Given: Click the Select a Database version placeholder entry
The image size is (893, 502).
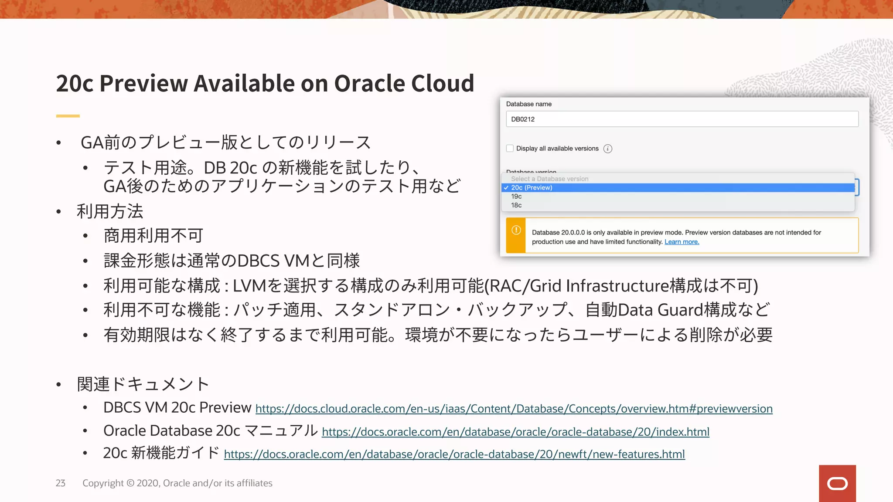Looking at the screenshot, I should (678, 179).
